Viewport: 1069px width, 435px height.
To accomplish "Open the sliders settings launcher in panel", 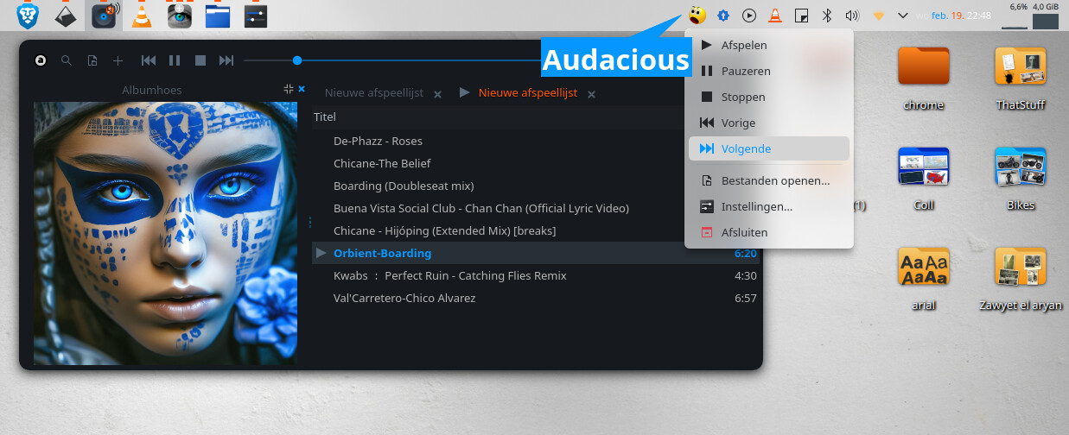I will (x=255, y=16).
